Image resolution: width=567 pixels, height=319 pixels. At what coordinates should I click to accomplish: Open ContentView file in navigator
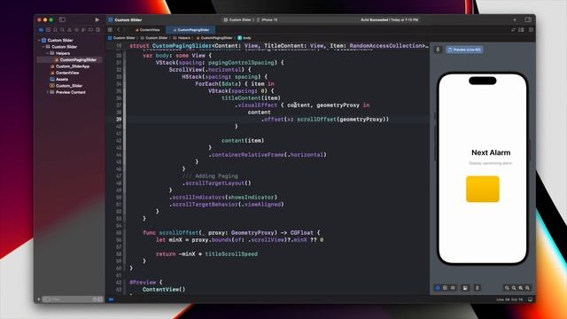click(65, 73)
